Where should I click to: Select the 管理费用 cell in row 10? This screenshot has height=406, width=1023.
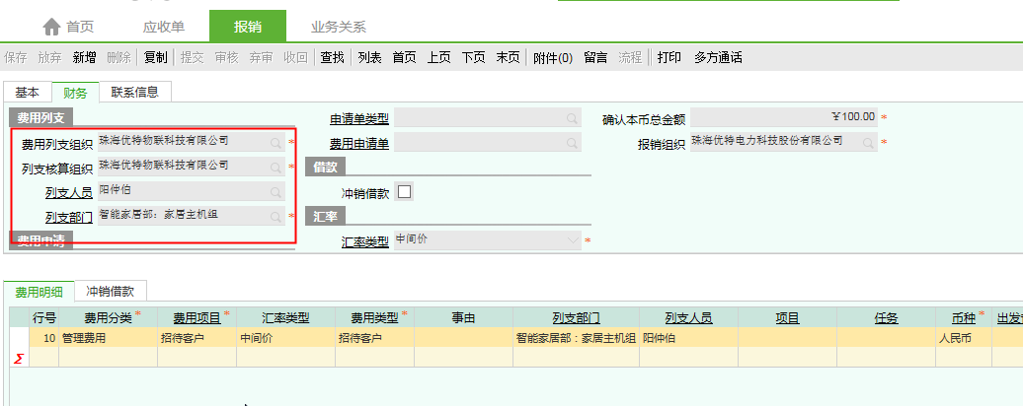pos(84,337)
